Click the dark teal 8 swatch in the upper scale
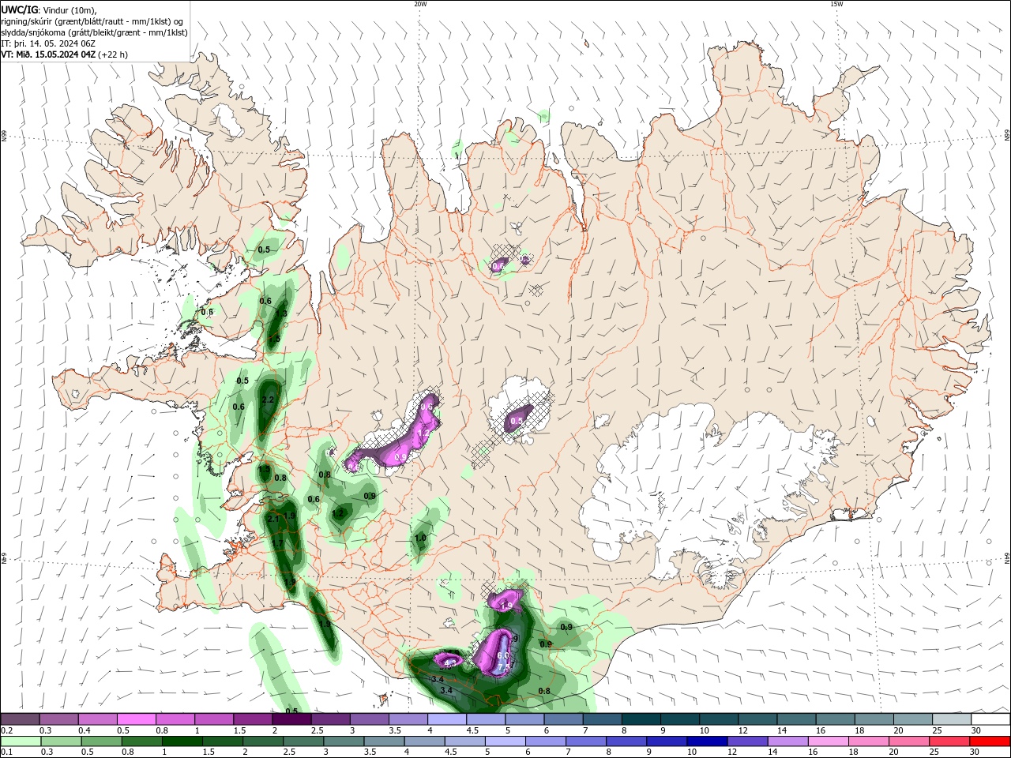 (x=641, y=719)
